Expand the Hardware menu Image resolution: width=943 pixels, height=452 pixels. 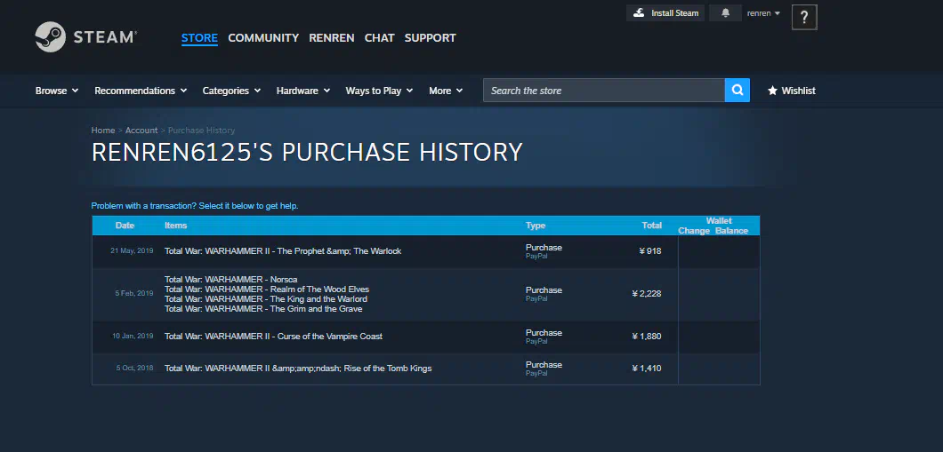tap(303, 91)
